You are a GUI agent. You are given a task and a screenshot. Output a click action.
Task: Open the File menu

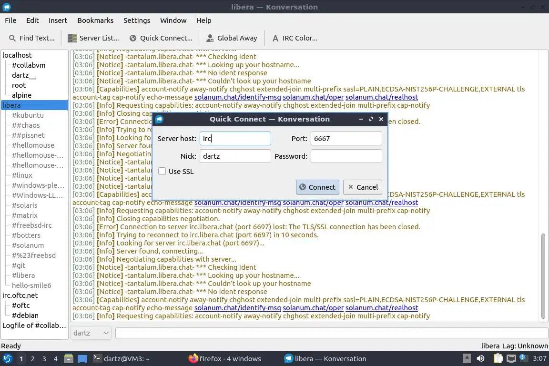[10, 20]
